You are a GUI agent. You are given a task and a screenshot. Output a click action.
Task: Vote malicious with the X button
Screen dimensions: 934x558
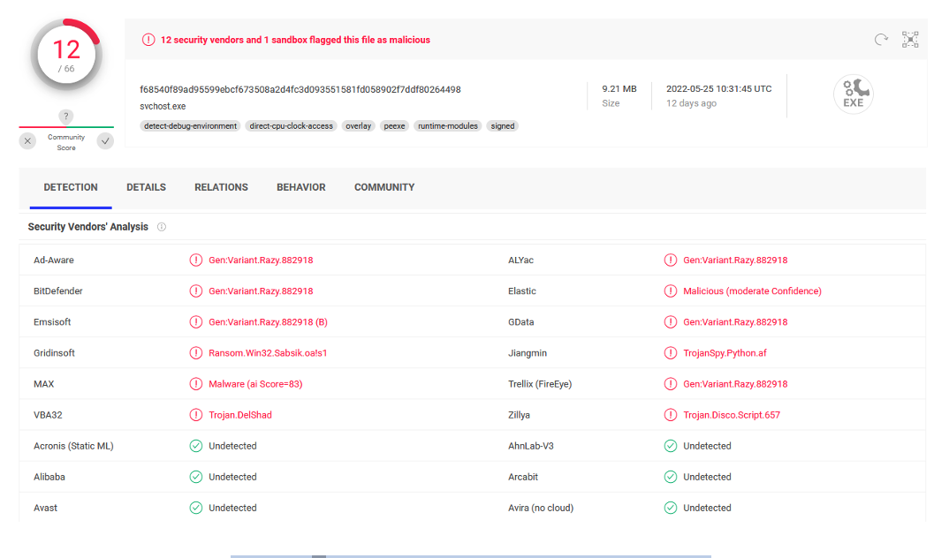(x=27, y=141)
